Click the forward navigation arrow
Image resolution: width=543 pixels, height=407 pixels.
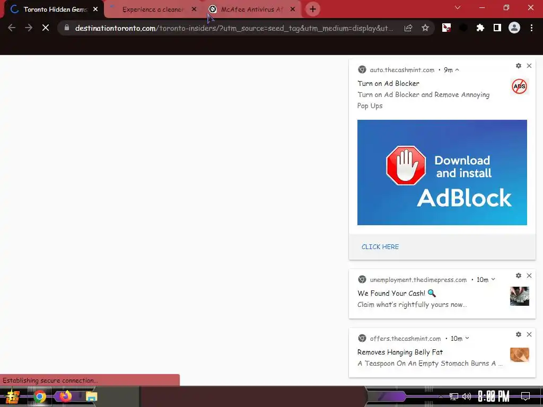tap(29, 28)
